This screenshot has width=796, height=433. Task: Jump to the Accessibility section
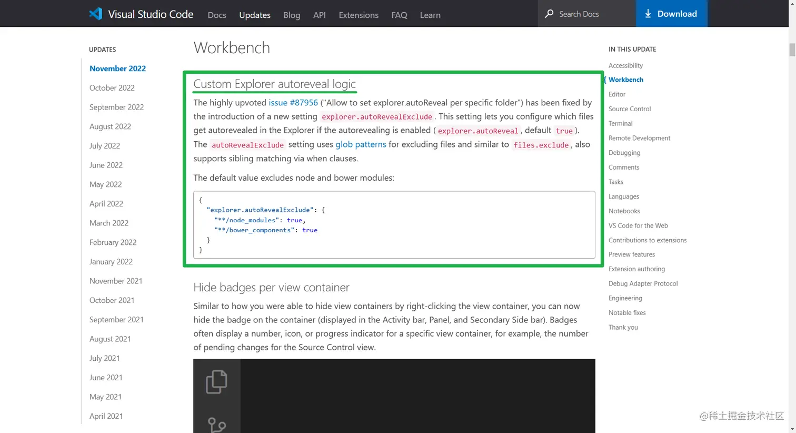coord(625,65)
